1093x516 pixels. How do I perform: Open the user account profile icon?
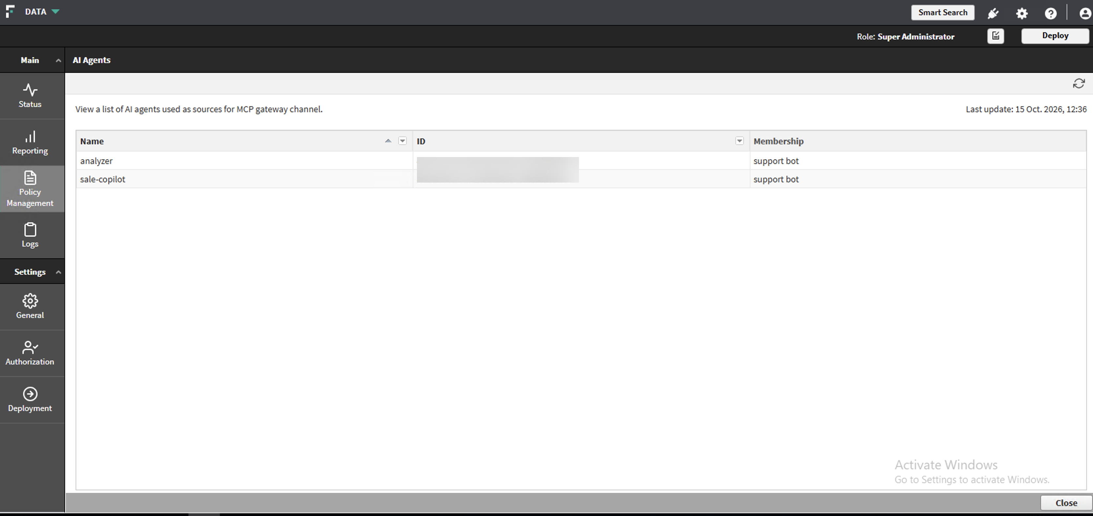point(1085,13)
